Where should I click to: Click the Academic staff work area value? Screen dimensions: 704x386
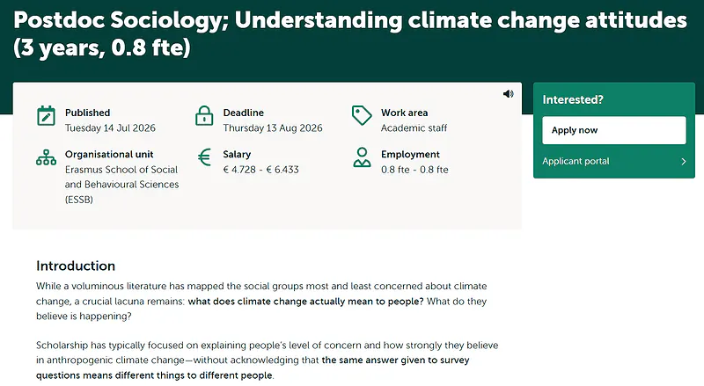pyautogui.click(x=414, y=127)
